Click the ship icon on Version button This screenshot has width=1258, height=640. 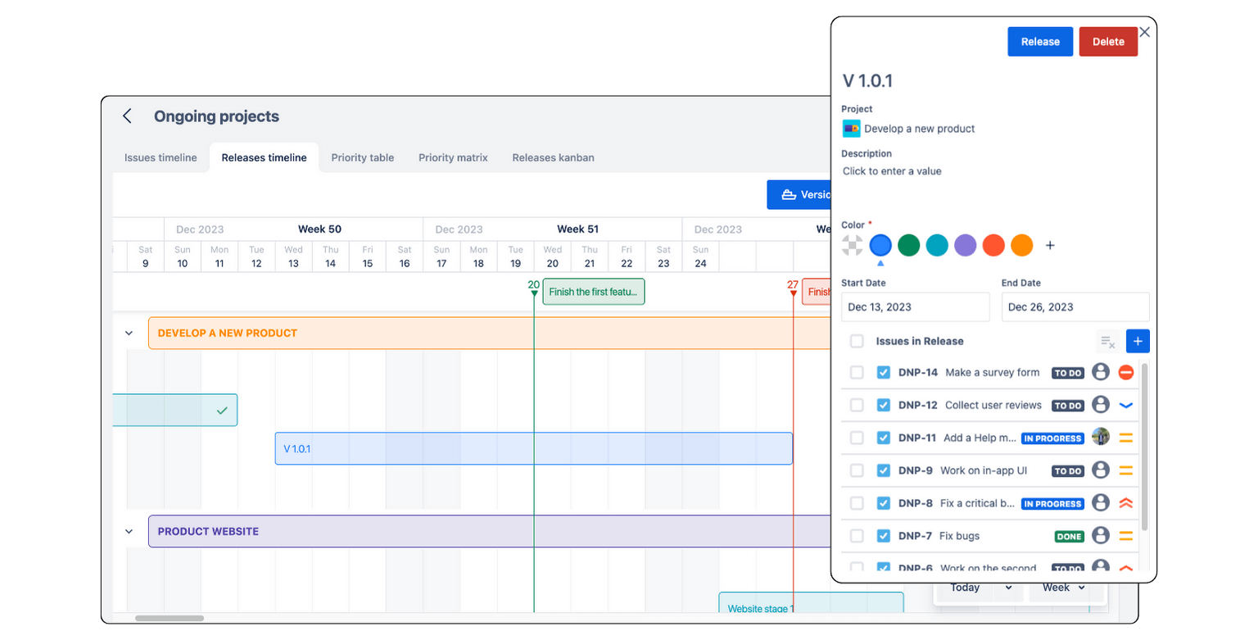(789, 195)
